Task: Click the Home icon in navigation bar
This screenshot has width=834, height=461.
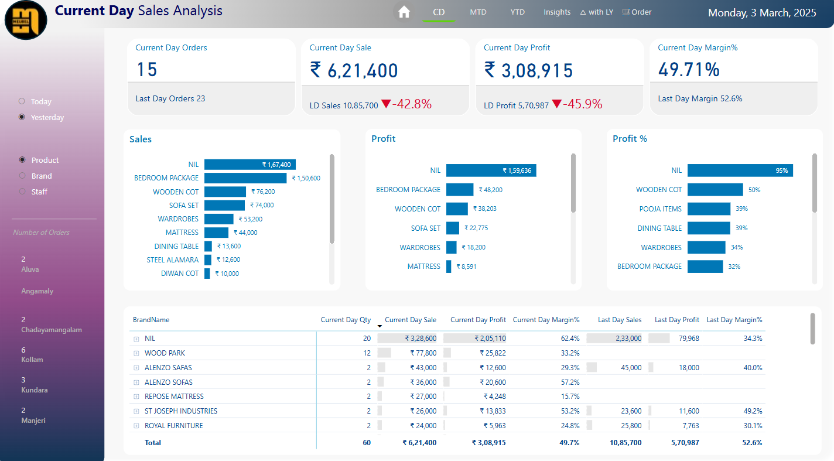Action: tap(404, 12)
